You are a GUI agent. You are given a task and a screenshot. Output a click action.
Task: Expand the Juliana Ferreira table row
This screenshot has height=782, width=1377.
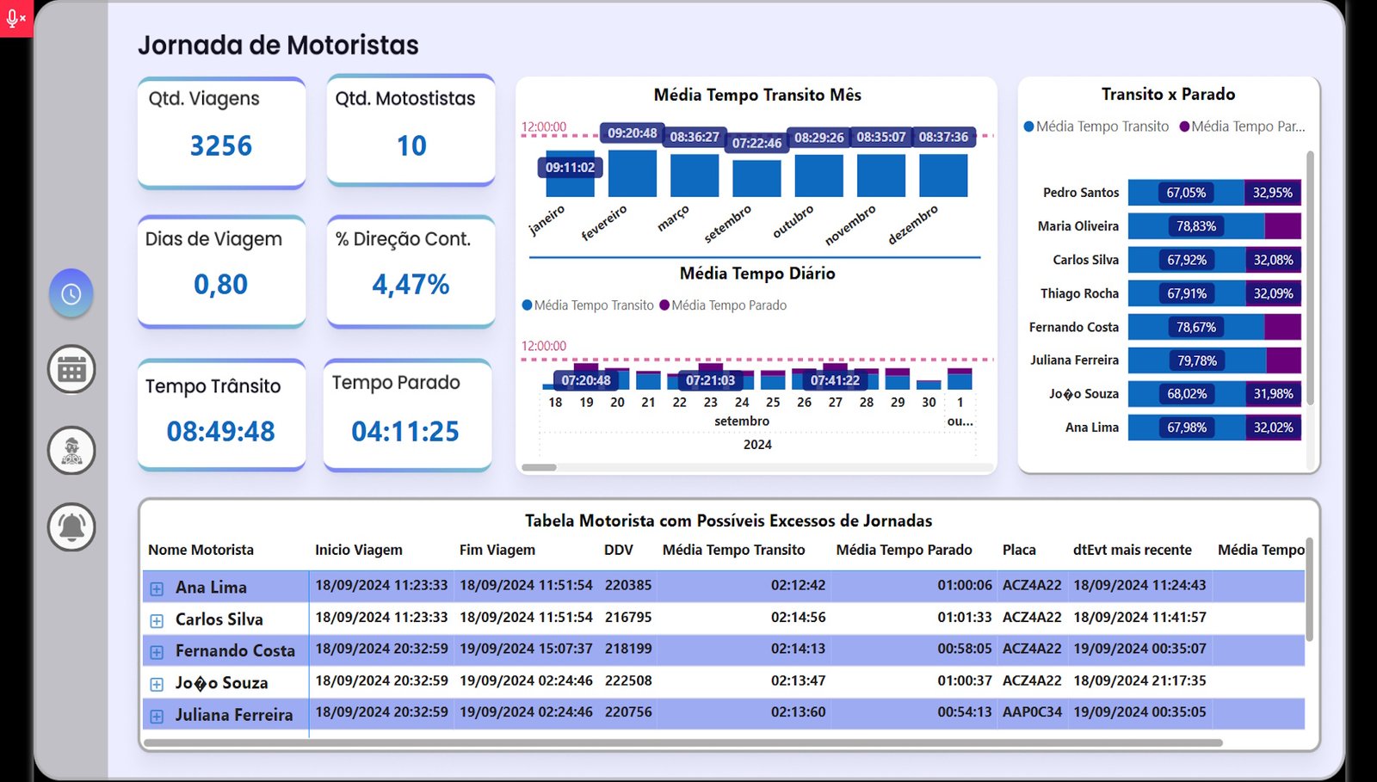coord(156,713)
